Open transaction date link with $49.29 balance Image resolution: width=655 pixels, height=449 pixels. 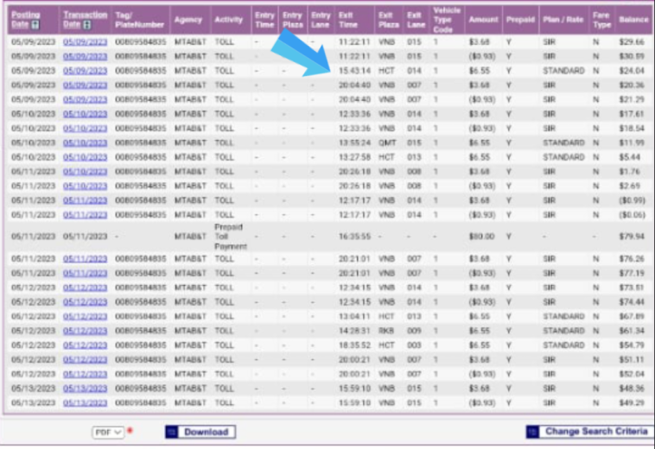(85, 403)
